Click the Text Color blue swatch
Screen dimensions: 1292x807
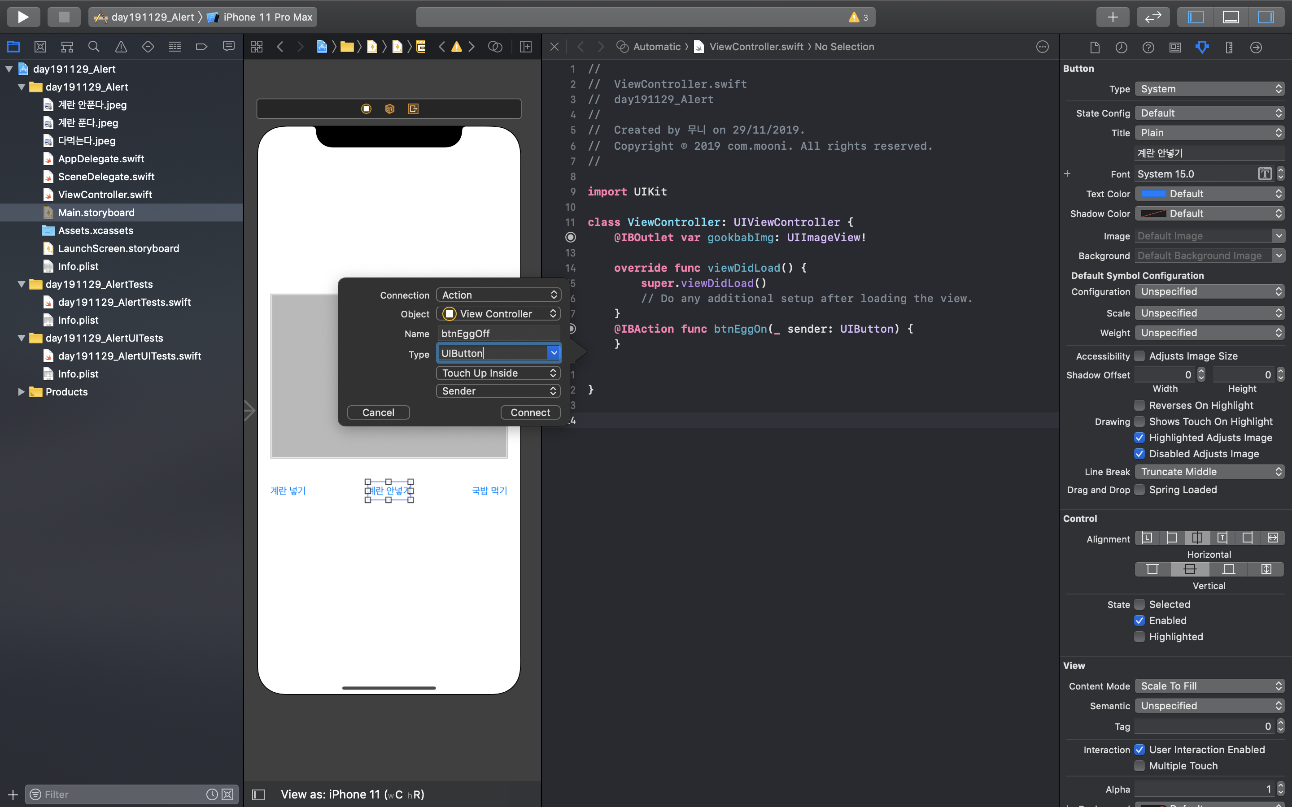pos(1153,194)
